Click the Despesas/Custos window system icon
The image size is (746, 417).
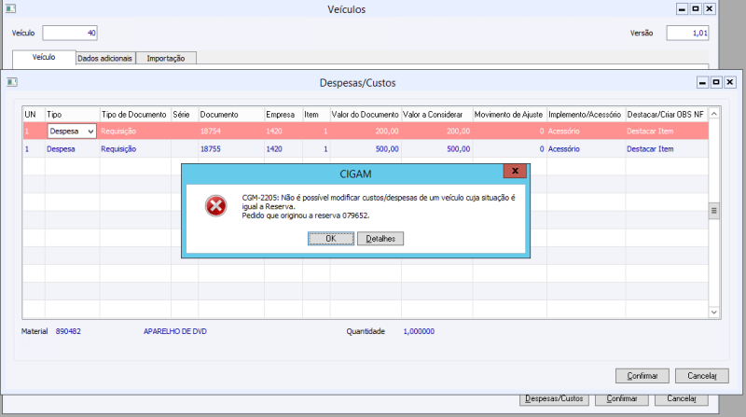tap(12, 82)
